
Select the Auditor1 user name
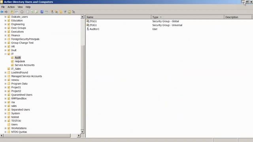pos(94,29)
